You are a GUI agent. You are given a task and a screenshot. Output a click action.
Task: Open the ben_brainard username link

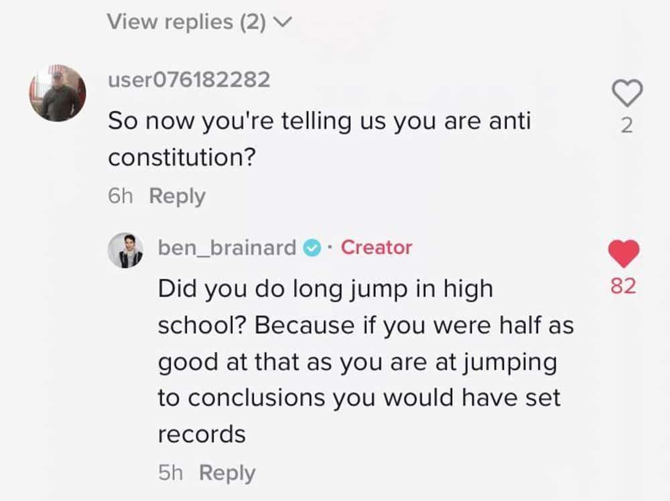tap(227, 247)
